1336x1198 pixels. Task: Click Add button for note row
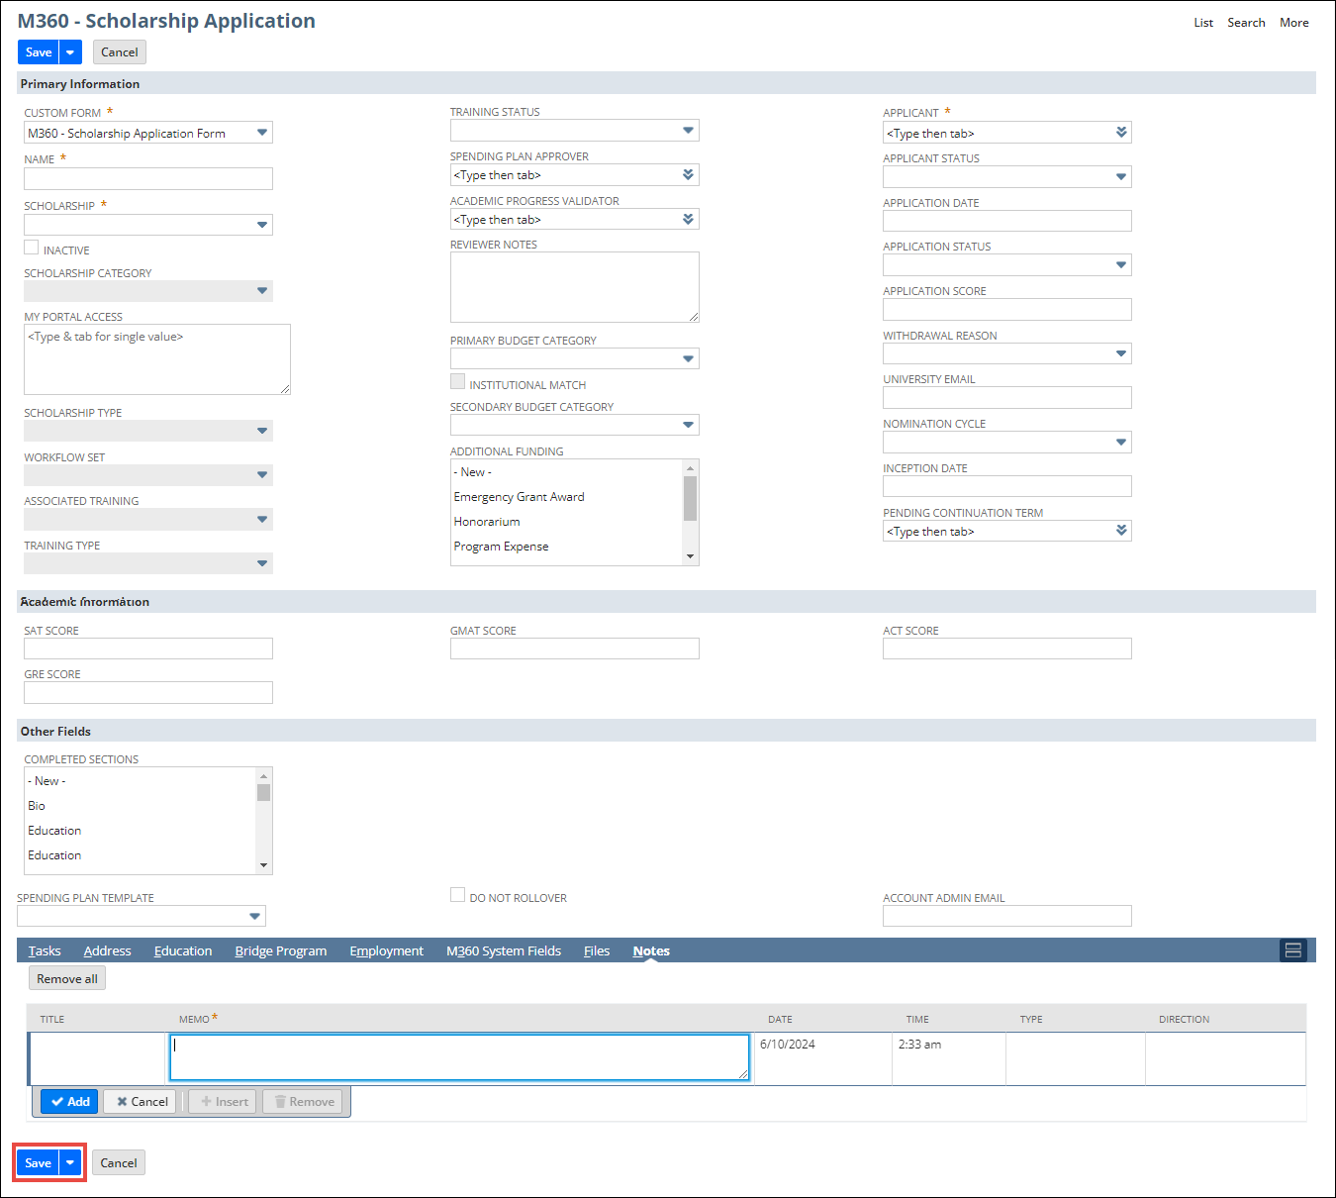click(x=69, y=1101)
